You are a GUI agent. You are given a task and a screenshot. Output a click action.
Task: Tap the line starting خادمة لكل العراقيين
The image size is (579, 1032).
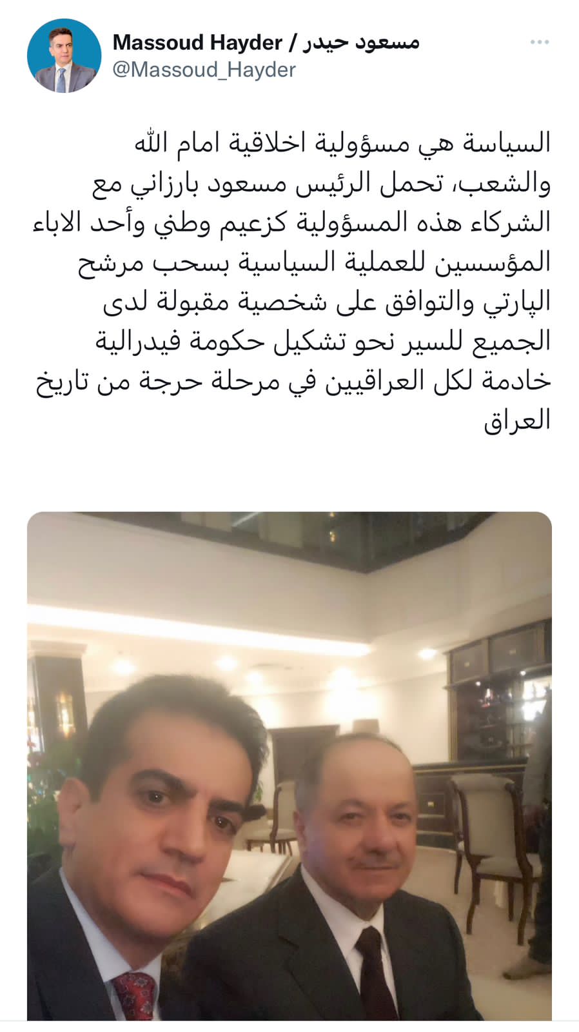293,381
